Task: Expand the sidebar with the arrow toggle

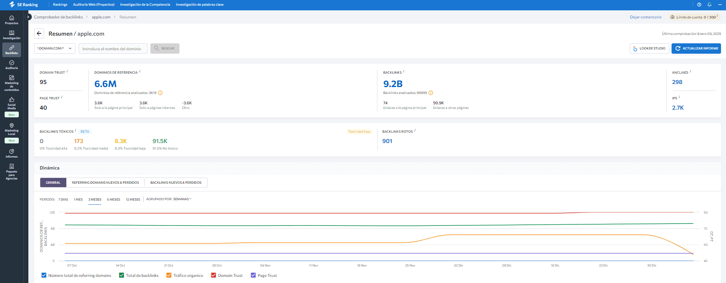Action: coord(28,17)
